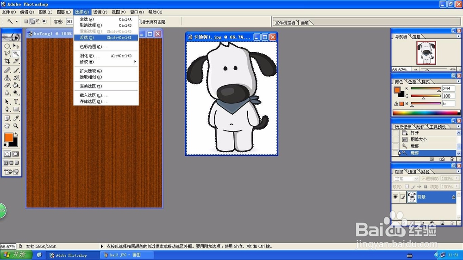Choose New Selection mode in options bar
This screenshot has height=260, width=463.
(26, 21)
